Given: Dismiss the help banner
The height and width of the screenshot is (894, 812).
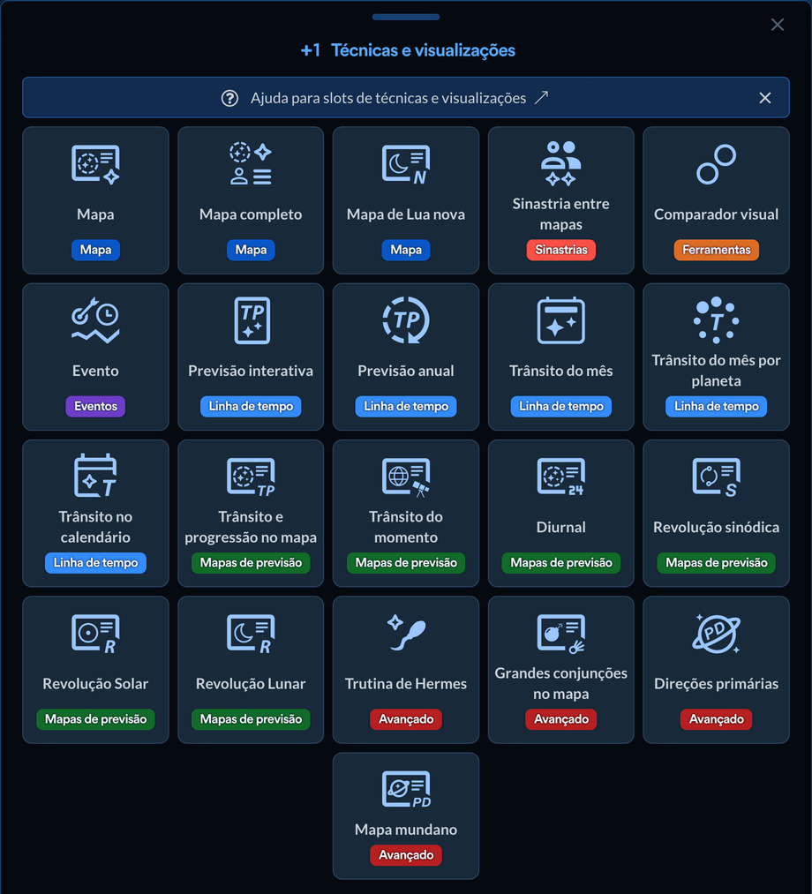Looking at the screenshot, I should 765,98.
